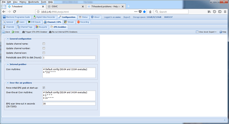Reload the current page

point(15,12)
